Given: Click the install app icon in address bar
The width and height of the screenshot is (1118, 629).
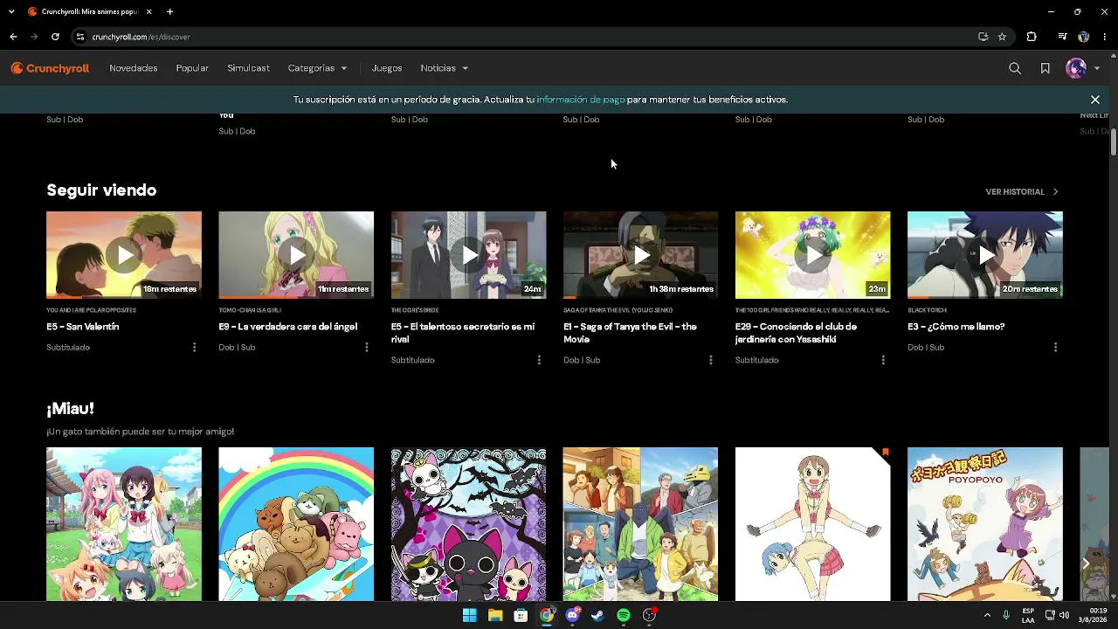Looking at the screenshot, I should click(983, 37).
